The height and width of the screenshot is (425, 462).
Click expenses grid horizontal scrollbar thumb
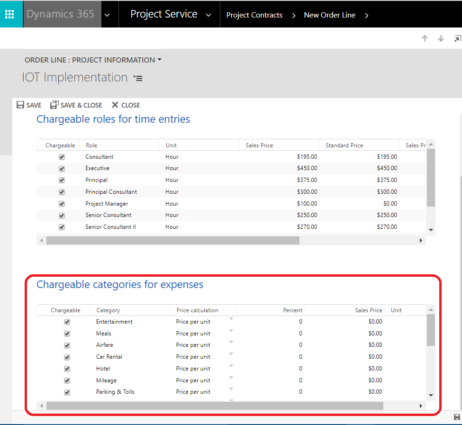pyautogui.click(x=215, y=406)
